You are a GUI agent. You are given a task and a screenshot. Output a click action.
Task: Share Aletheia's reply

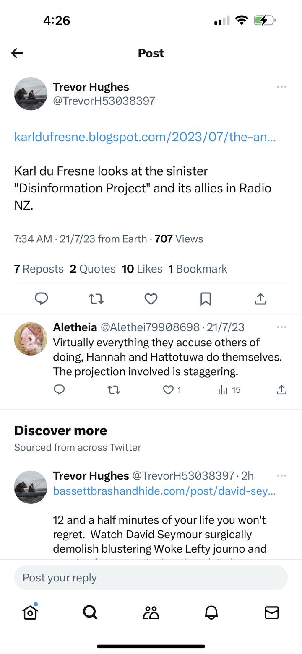[281, 390]
